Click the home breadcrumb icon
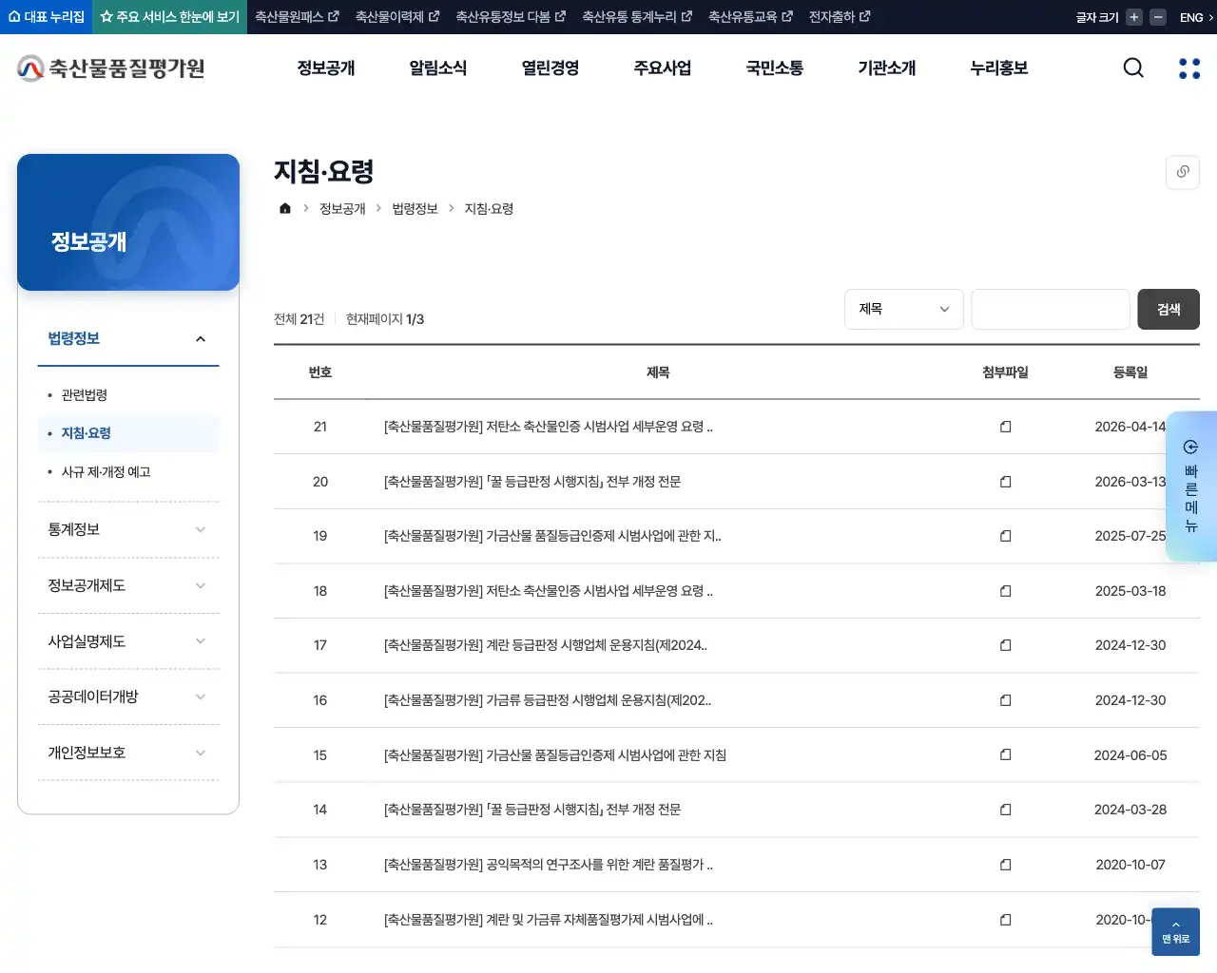Screen dimensions: 1217x973 click(284, 208)
